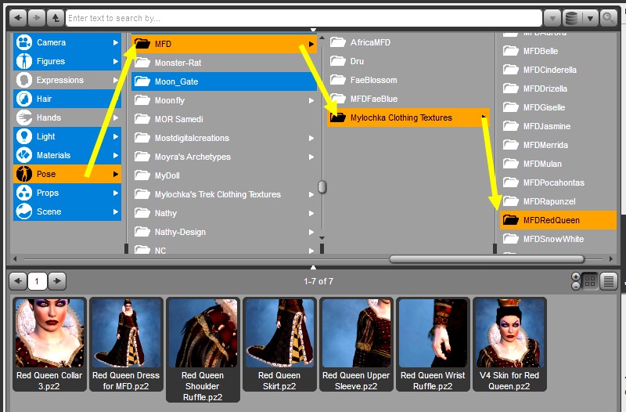626x412 pixels.
Task: Open the FaeBlossom folder
Action: point(408,80)
